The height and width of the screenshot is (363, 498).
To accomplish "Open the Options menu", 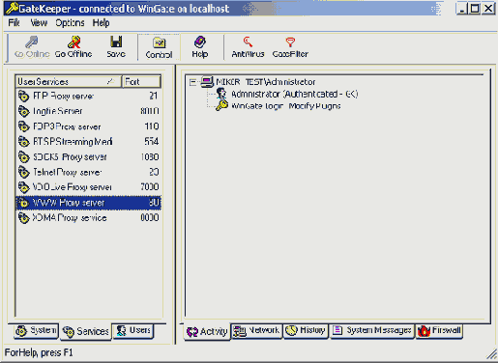I will click(x=70, y=23).
